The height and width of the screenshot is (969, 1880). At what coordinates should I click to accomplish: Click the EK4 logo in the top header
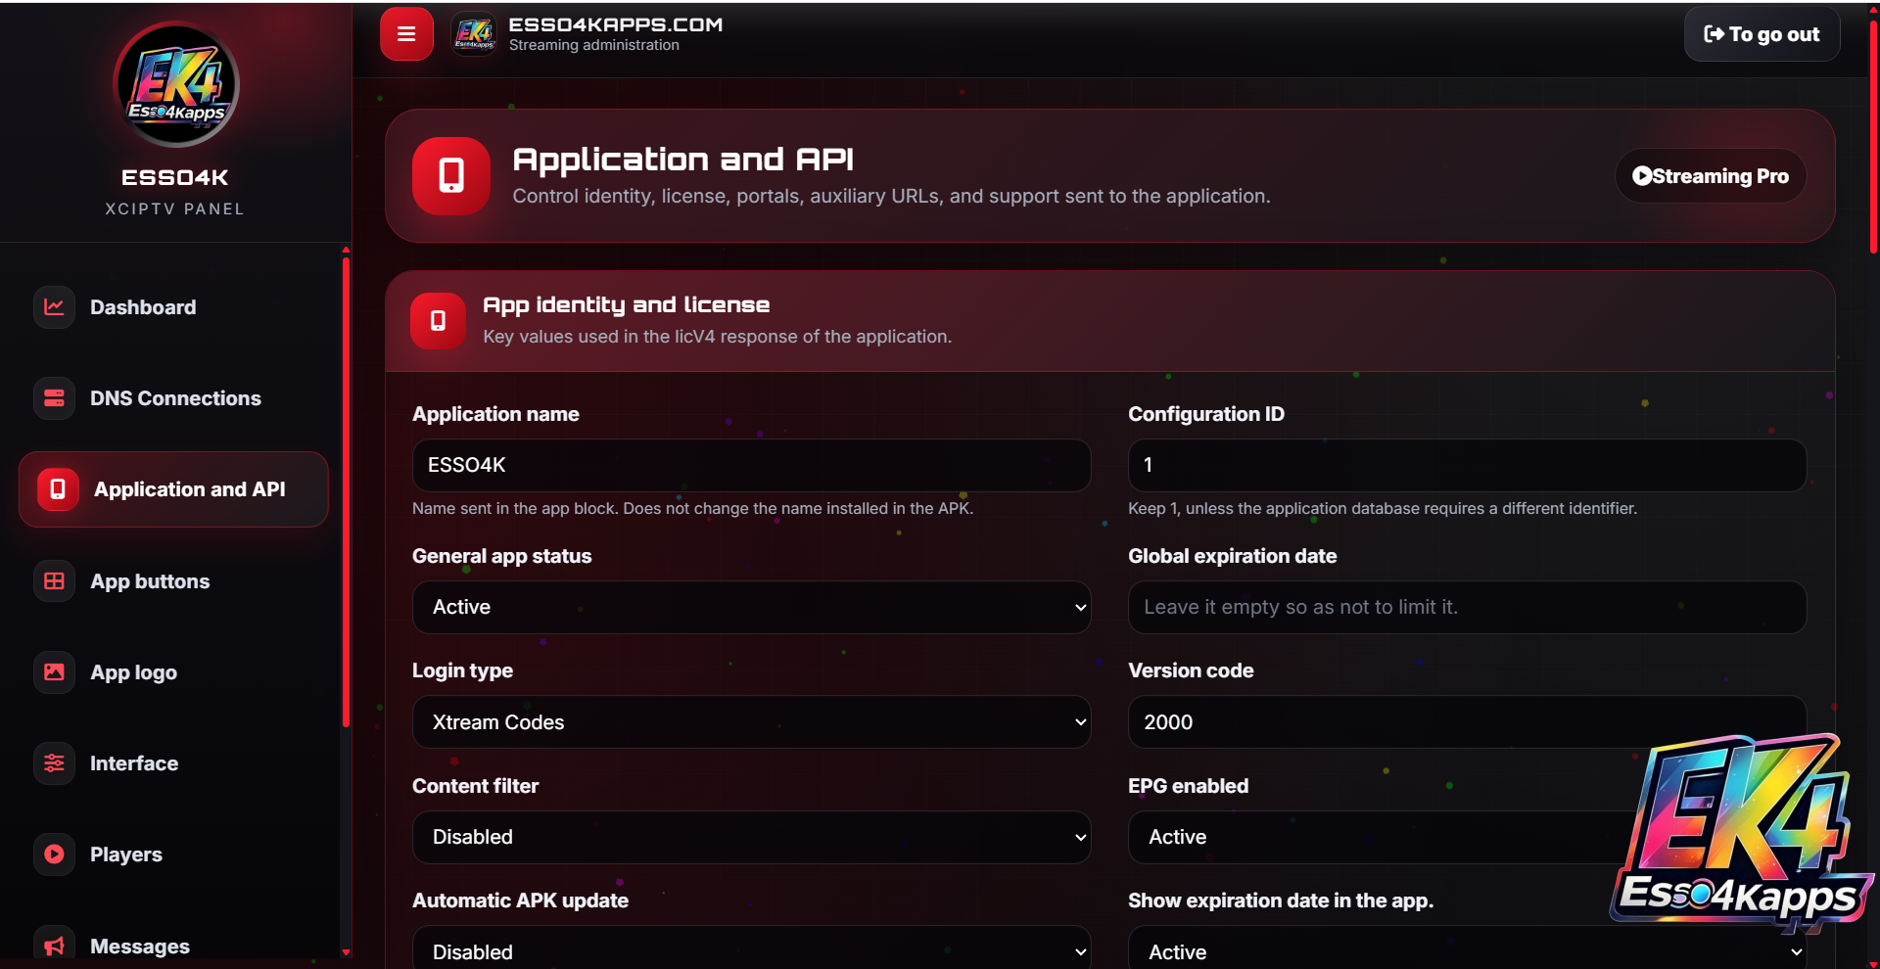point(474,34)
